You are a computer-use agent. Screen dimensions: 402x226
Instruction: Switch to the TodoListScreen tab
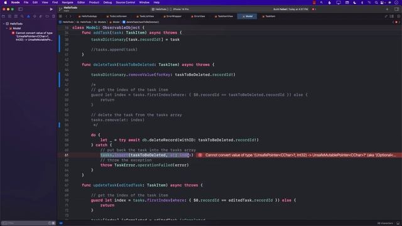[117, 16]
